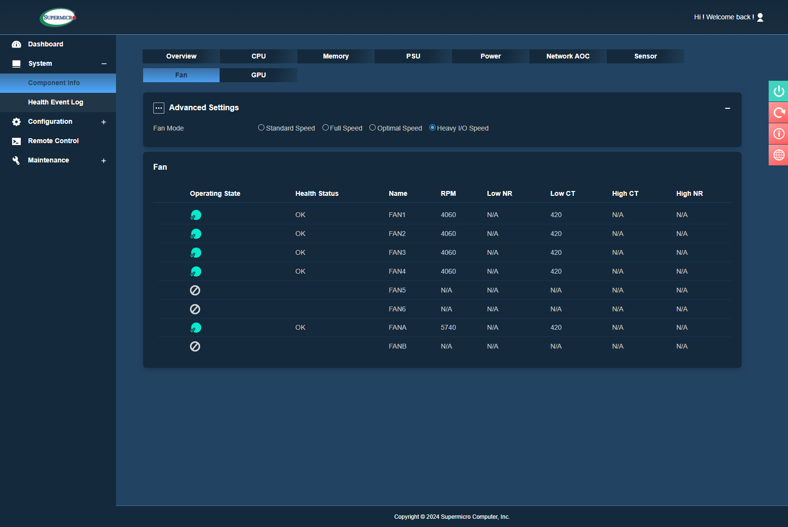788x527 pixels.
Task: Click the Name column header
Action: (x=398, y=193)
